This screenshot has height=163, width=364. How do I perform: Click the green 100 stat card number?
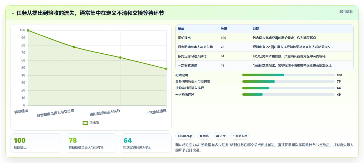pos(20,141)
